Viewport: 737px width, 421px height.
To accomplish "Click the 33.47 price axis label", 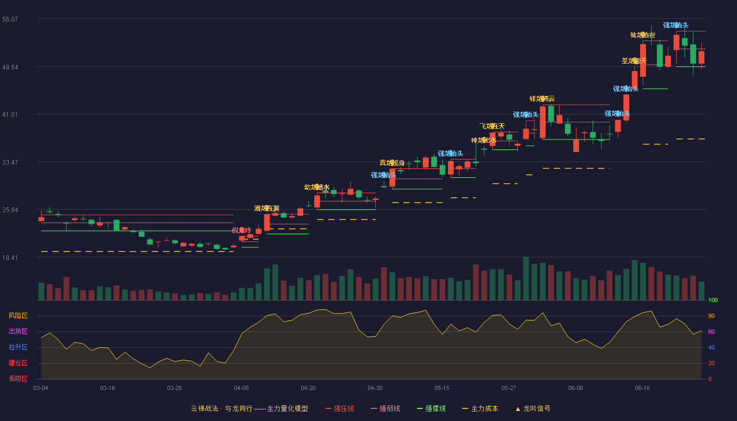I will pyautogui.click(x=10, y=163).
